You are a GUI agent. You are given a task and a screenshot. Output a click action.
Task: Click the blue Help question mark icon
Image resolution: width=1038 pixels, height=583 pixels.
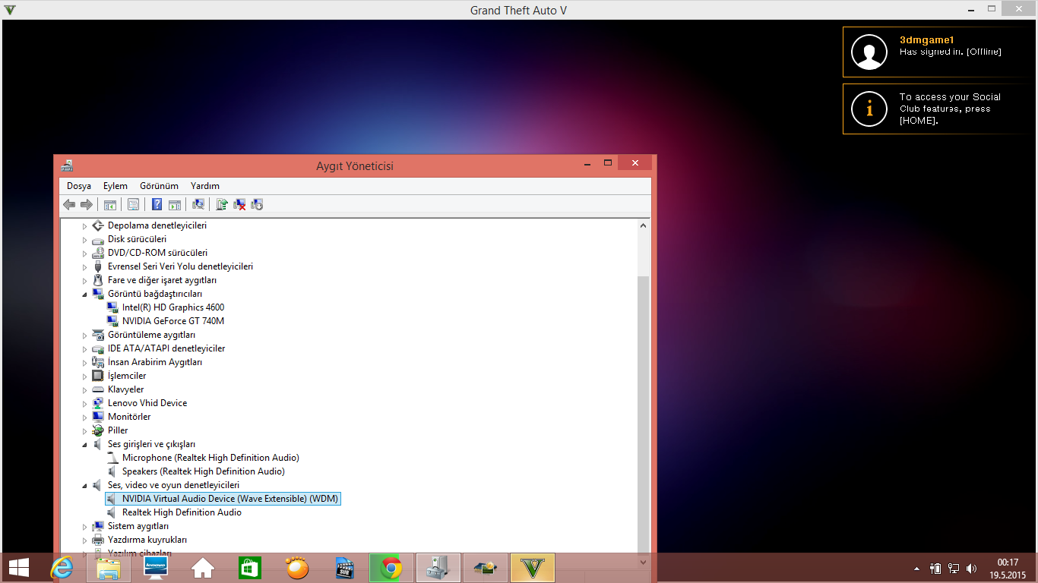(x=157, y=204)
